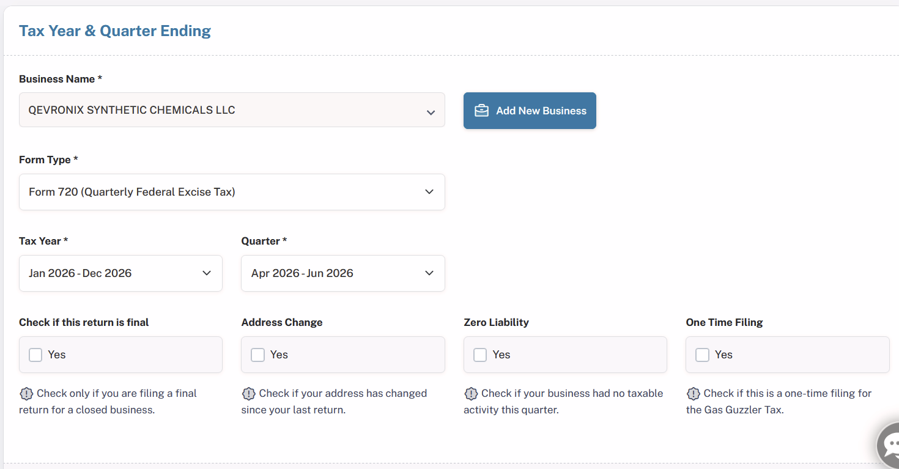
Task: Click the info icon beside address change hint
Action: pyautogui.click(x=248, y=393)
